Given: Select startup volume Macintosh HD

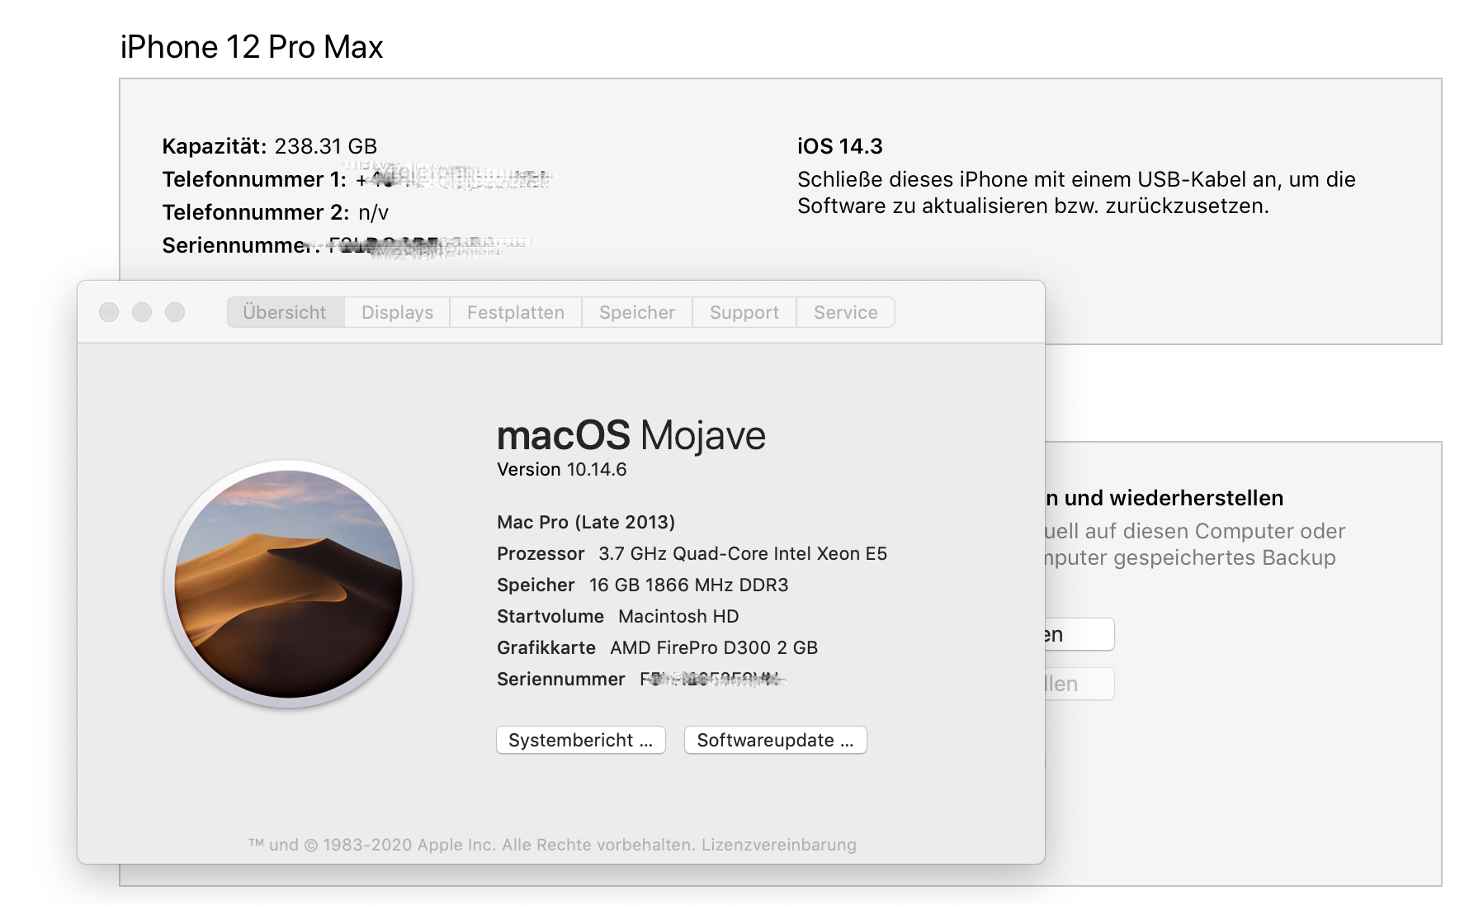Looking at the screenshot, I should [678, 616].
